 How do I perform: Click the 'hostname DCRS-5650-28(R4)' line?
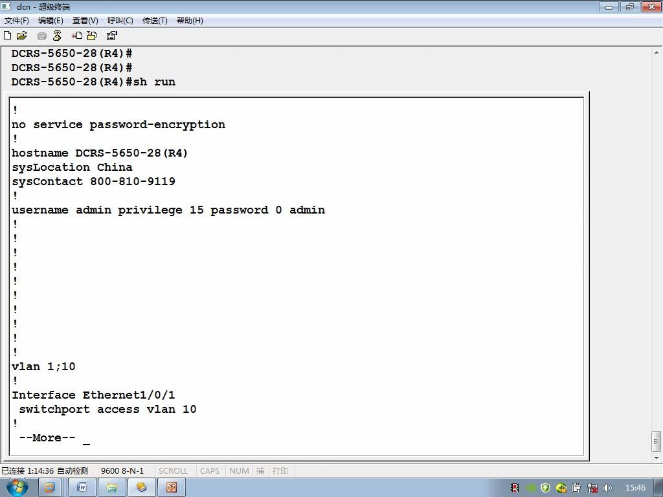click(100, 153)
